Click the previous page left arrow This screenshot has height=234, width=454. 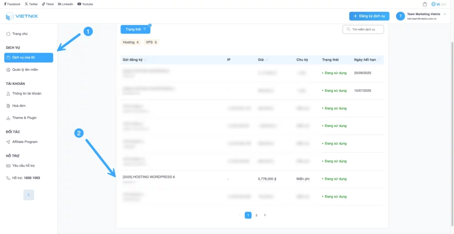[240, 215]
